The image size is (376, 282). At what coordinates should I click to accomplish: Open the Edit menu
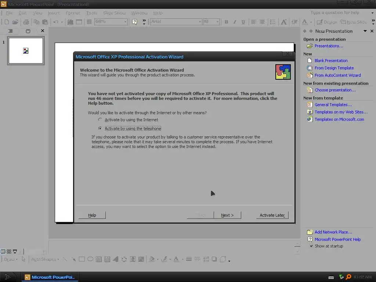(22, 13)
